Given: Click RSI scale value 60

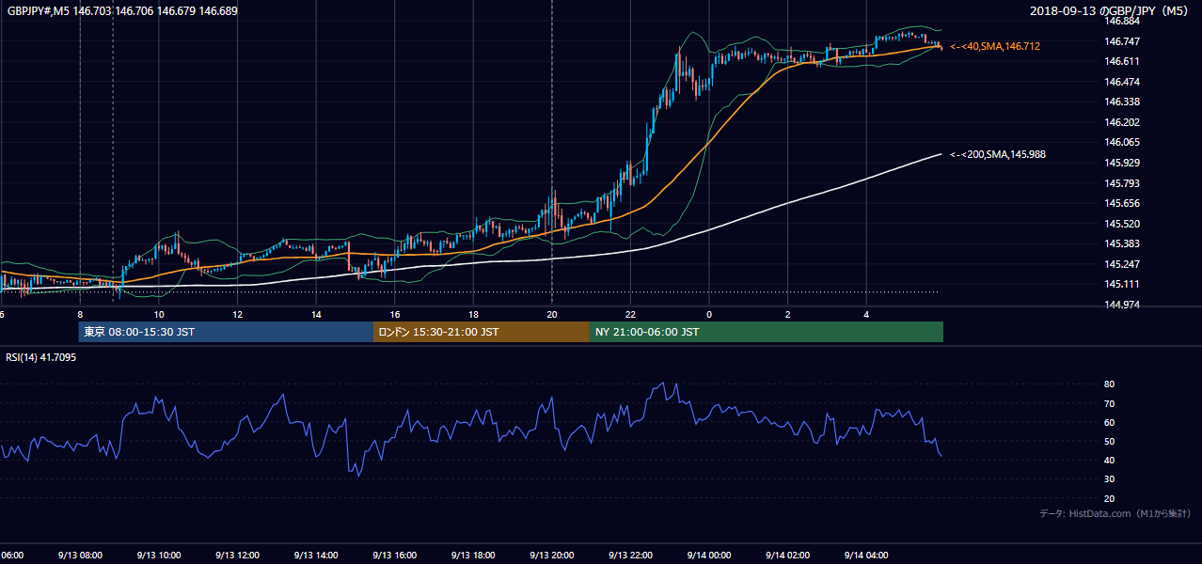Looking at the screenshot, I should point(1110,422).
